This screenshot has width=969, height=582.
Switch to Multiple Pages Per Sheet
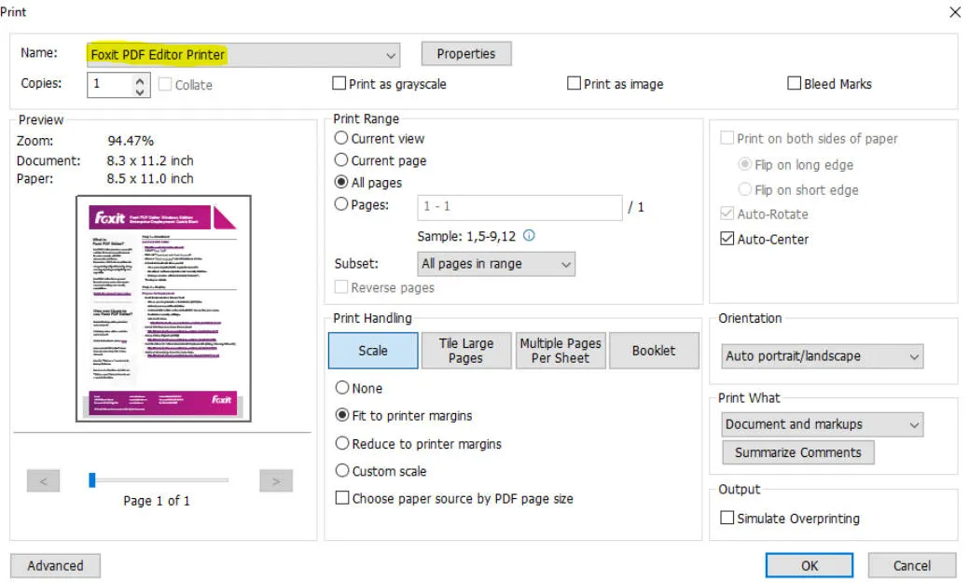tap(561, 351)
